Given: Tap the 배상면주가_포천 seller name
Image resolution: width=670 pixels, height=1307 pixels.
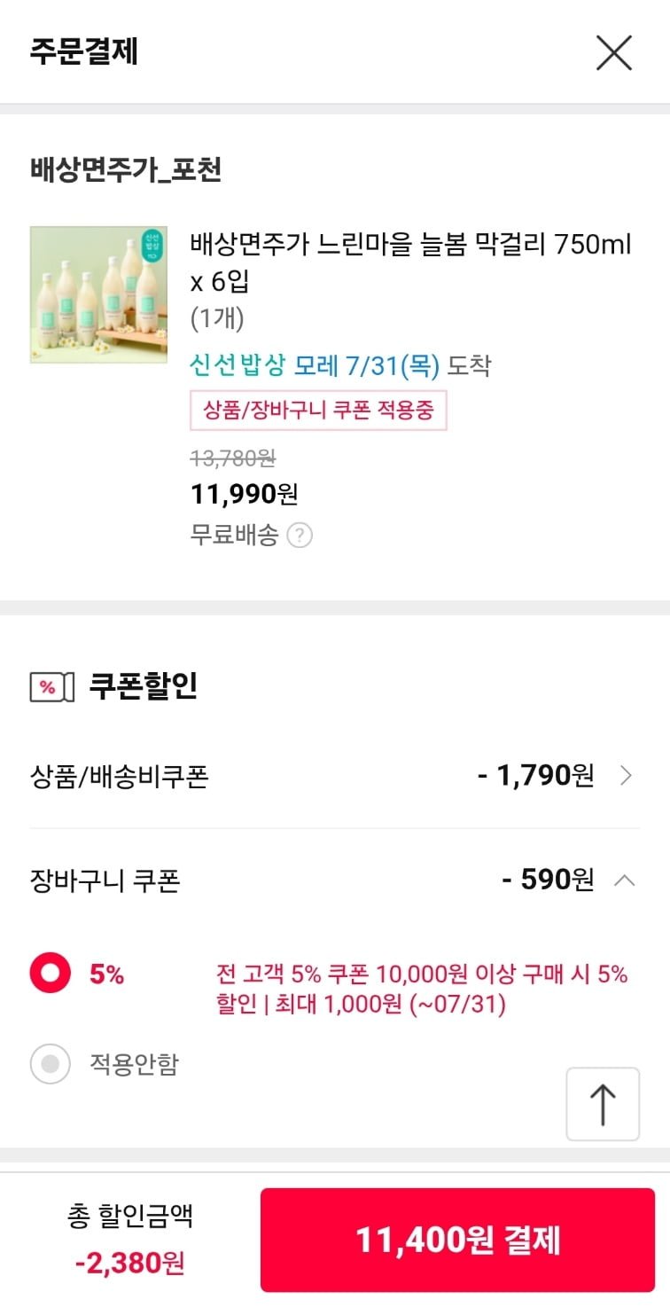Looking at the screenshot, I should pyautogui.click(x=125, y=169).
